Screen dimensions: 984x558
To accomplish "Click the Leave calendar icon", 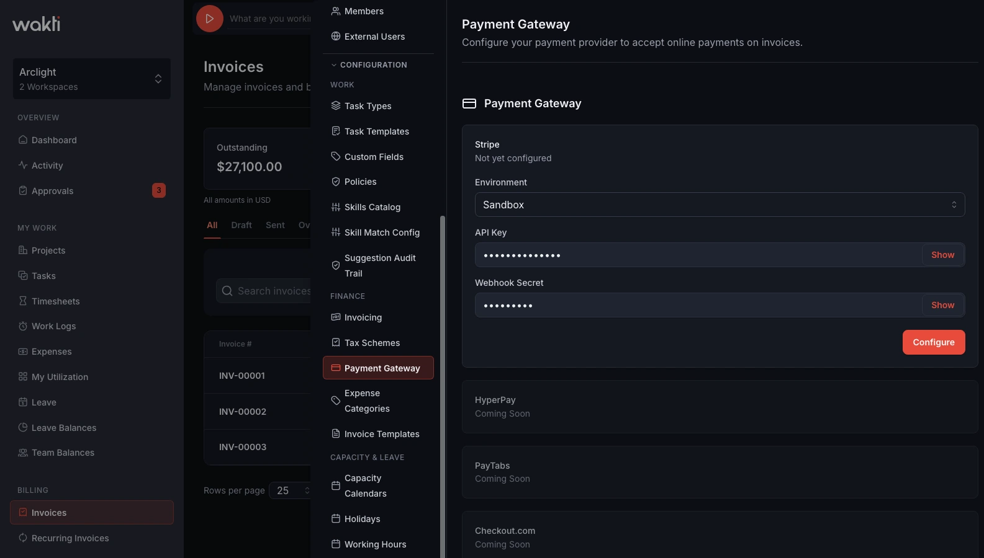I will [x=23, y=402].
